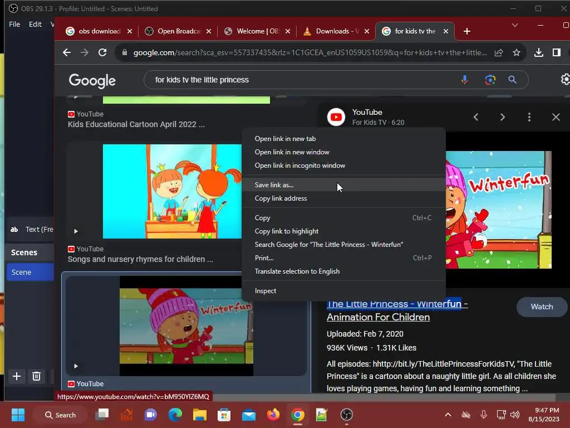Choose Open link in incognito window
The height and width of the screenshot is (428, 570).
point(343,166)
